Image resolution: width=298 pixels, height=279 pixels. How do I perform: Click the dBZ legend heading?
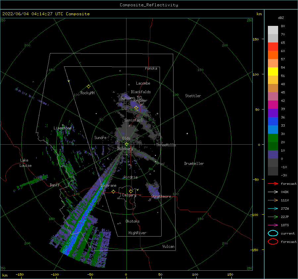coord(281,18)
